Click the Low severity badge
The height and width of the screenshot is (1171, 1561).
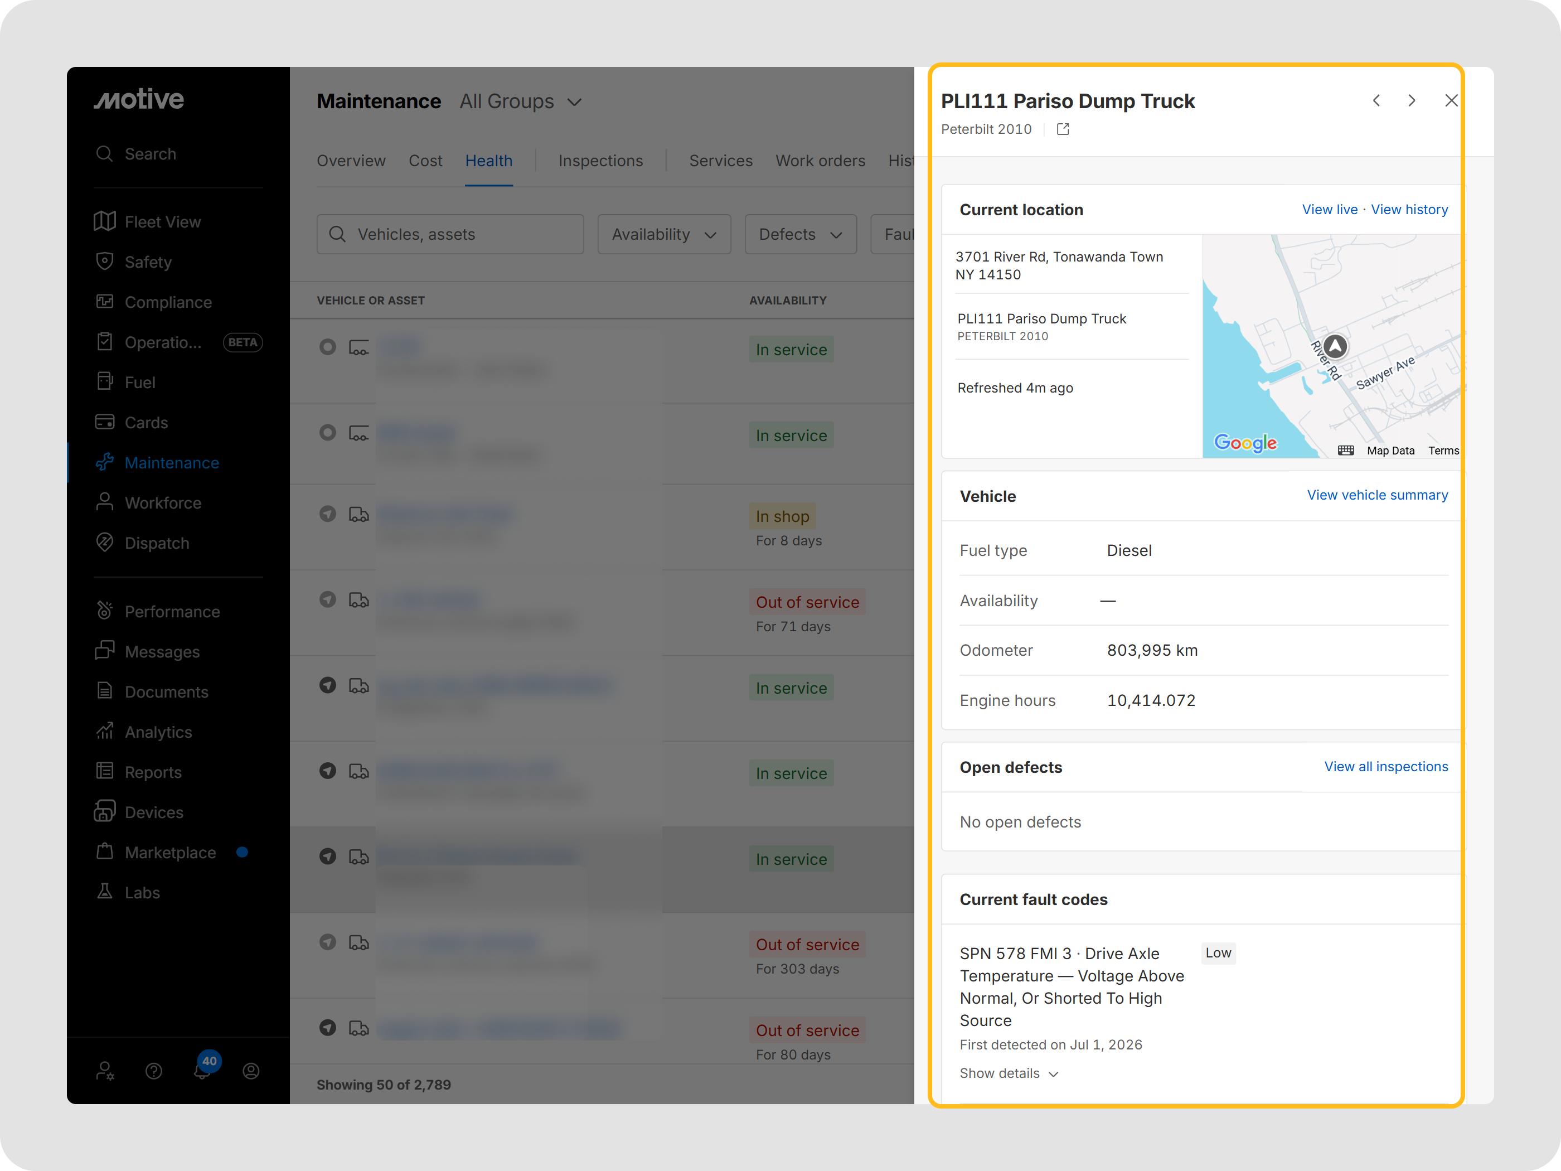(x=1219, y=954)
